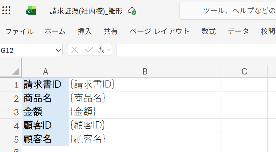Screen dimensions: 276x152
Task: Open the 共有 tab
Action: [x=110, y=31]
